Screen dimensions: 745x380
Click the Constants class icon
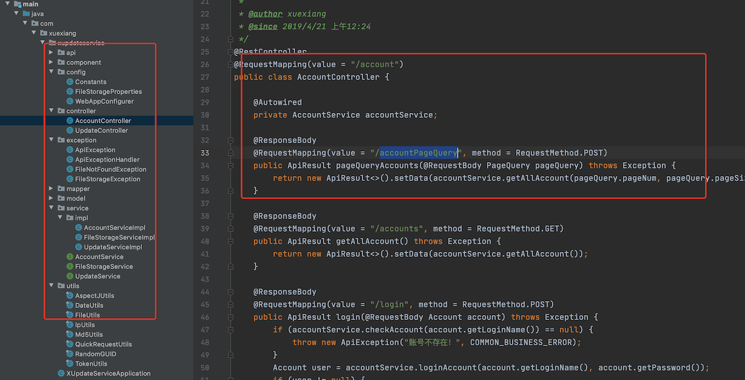70,82
